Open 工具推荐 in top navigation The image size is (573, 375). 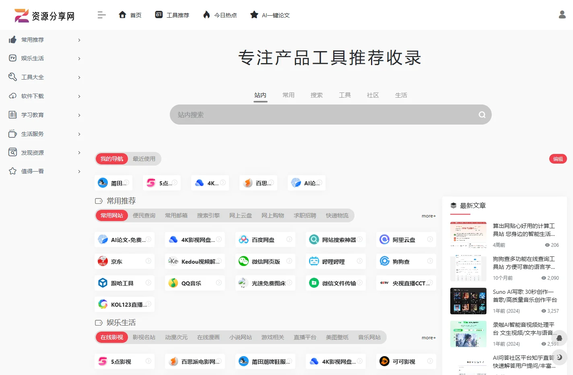point(172,15)
